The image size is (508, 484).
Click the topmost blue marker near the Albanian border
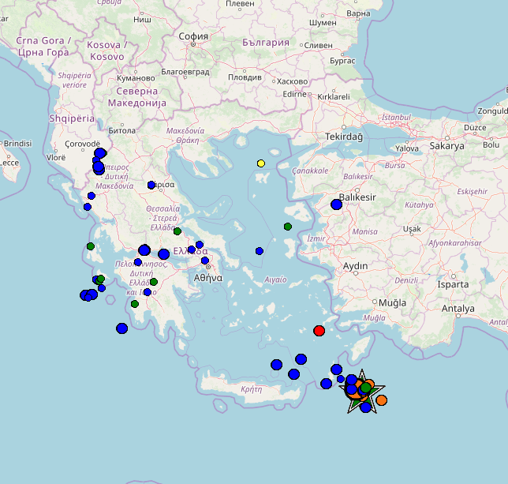[100, 153]
